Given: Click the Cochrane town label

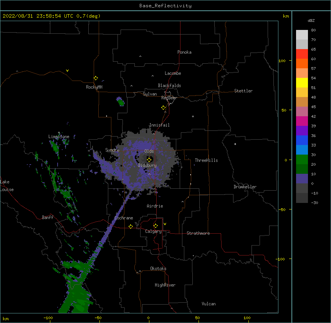Looking at the screenshot, I should 124,218.
